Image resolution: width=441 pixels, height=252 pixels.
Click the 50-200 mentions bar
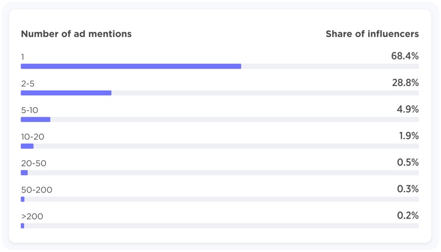pyautogui.click(x=220, y=200)
